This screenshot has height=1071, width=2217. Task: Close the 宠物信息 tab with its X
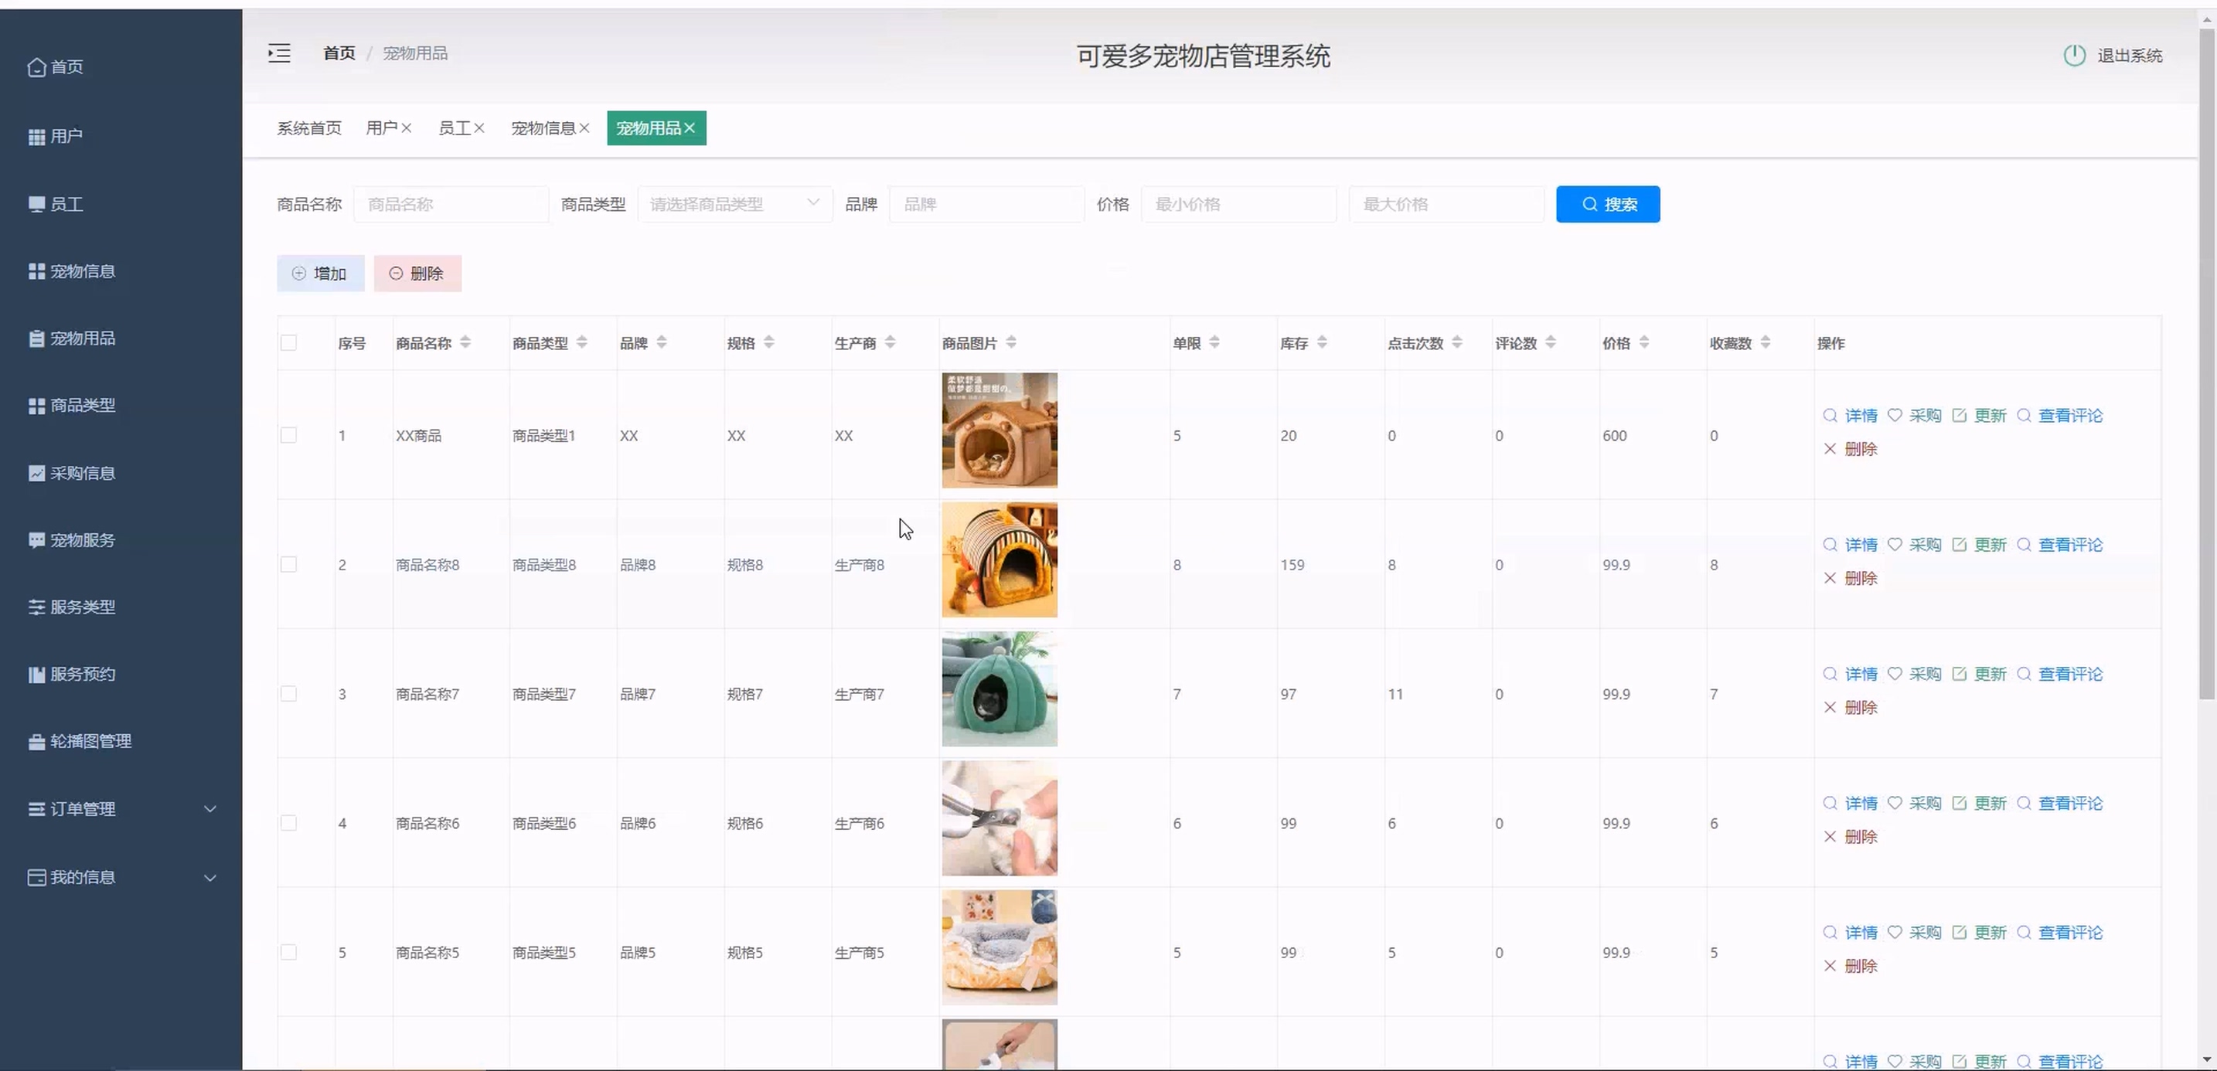click(584, 128)
